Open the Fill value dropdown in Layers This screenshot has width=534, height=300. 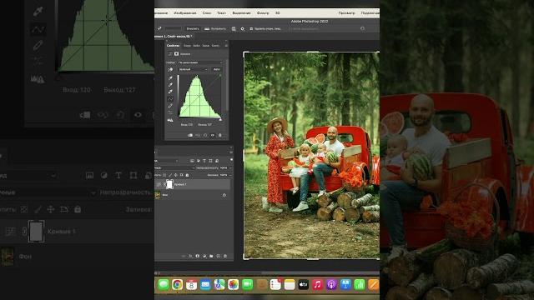click(x=230, y=175)
